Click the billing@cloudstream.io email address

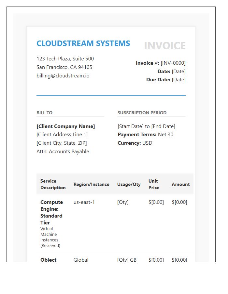tap(63, 76)
